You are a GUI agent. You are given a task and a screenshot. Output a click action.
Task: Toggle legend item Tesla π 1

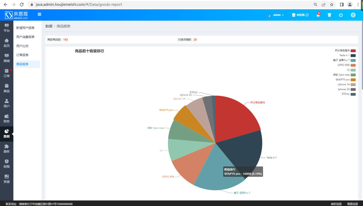click(x=347, y=55)
